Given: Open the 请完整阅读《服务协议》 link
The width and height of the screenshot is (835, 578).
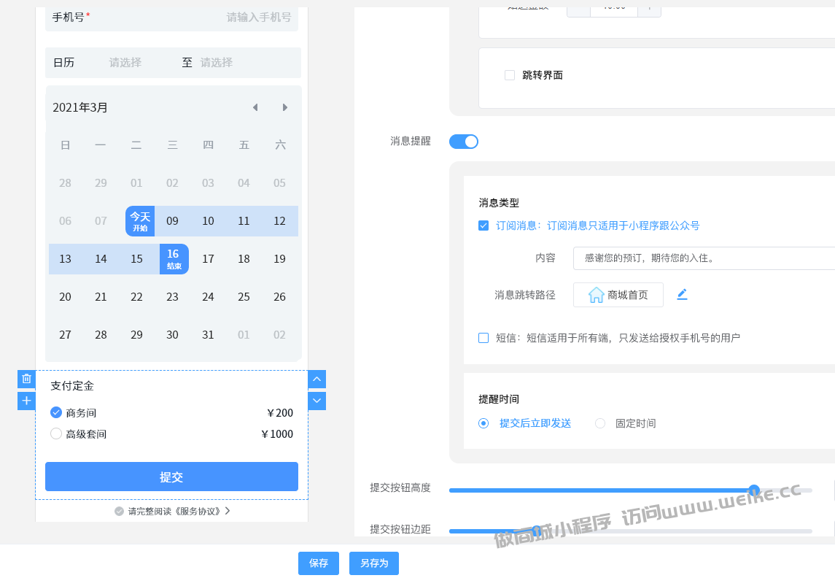Looking at the screenshot, I should coord(174,512).
